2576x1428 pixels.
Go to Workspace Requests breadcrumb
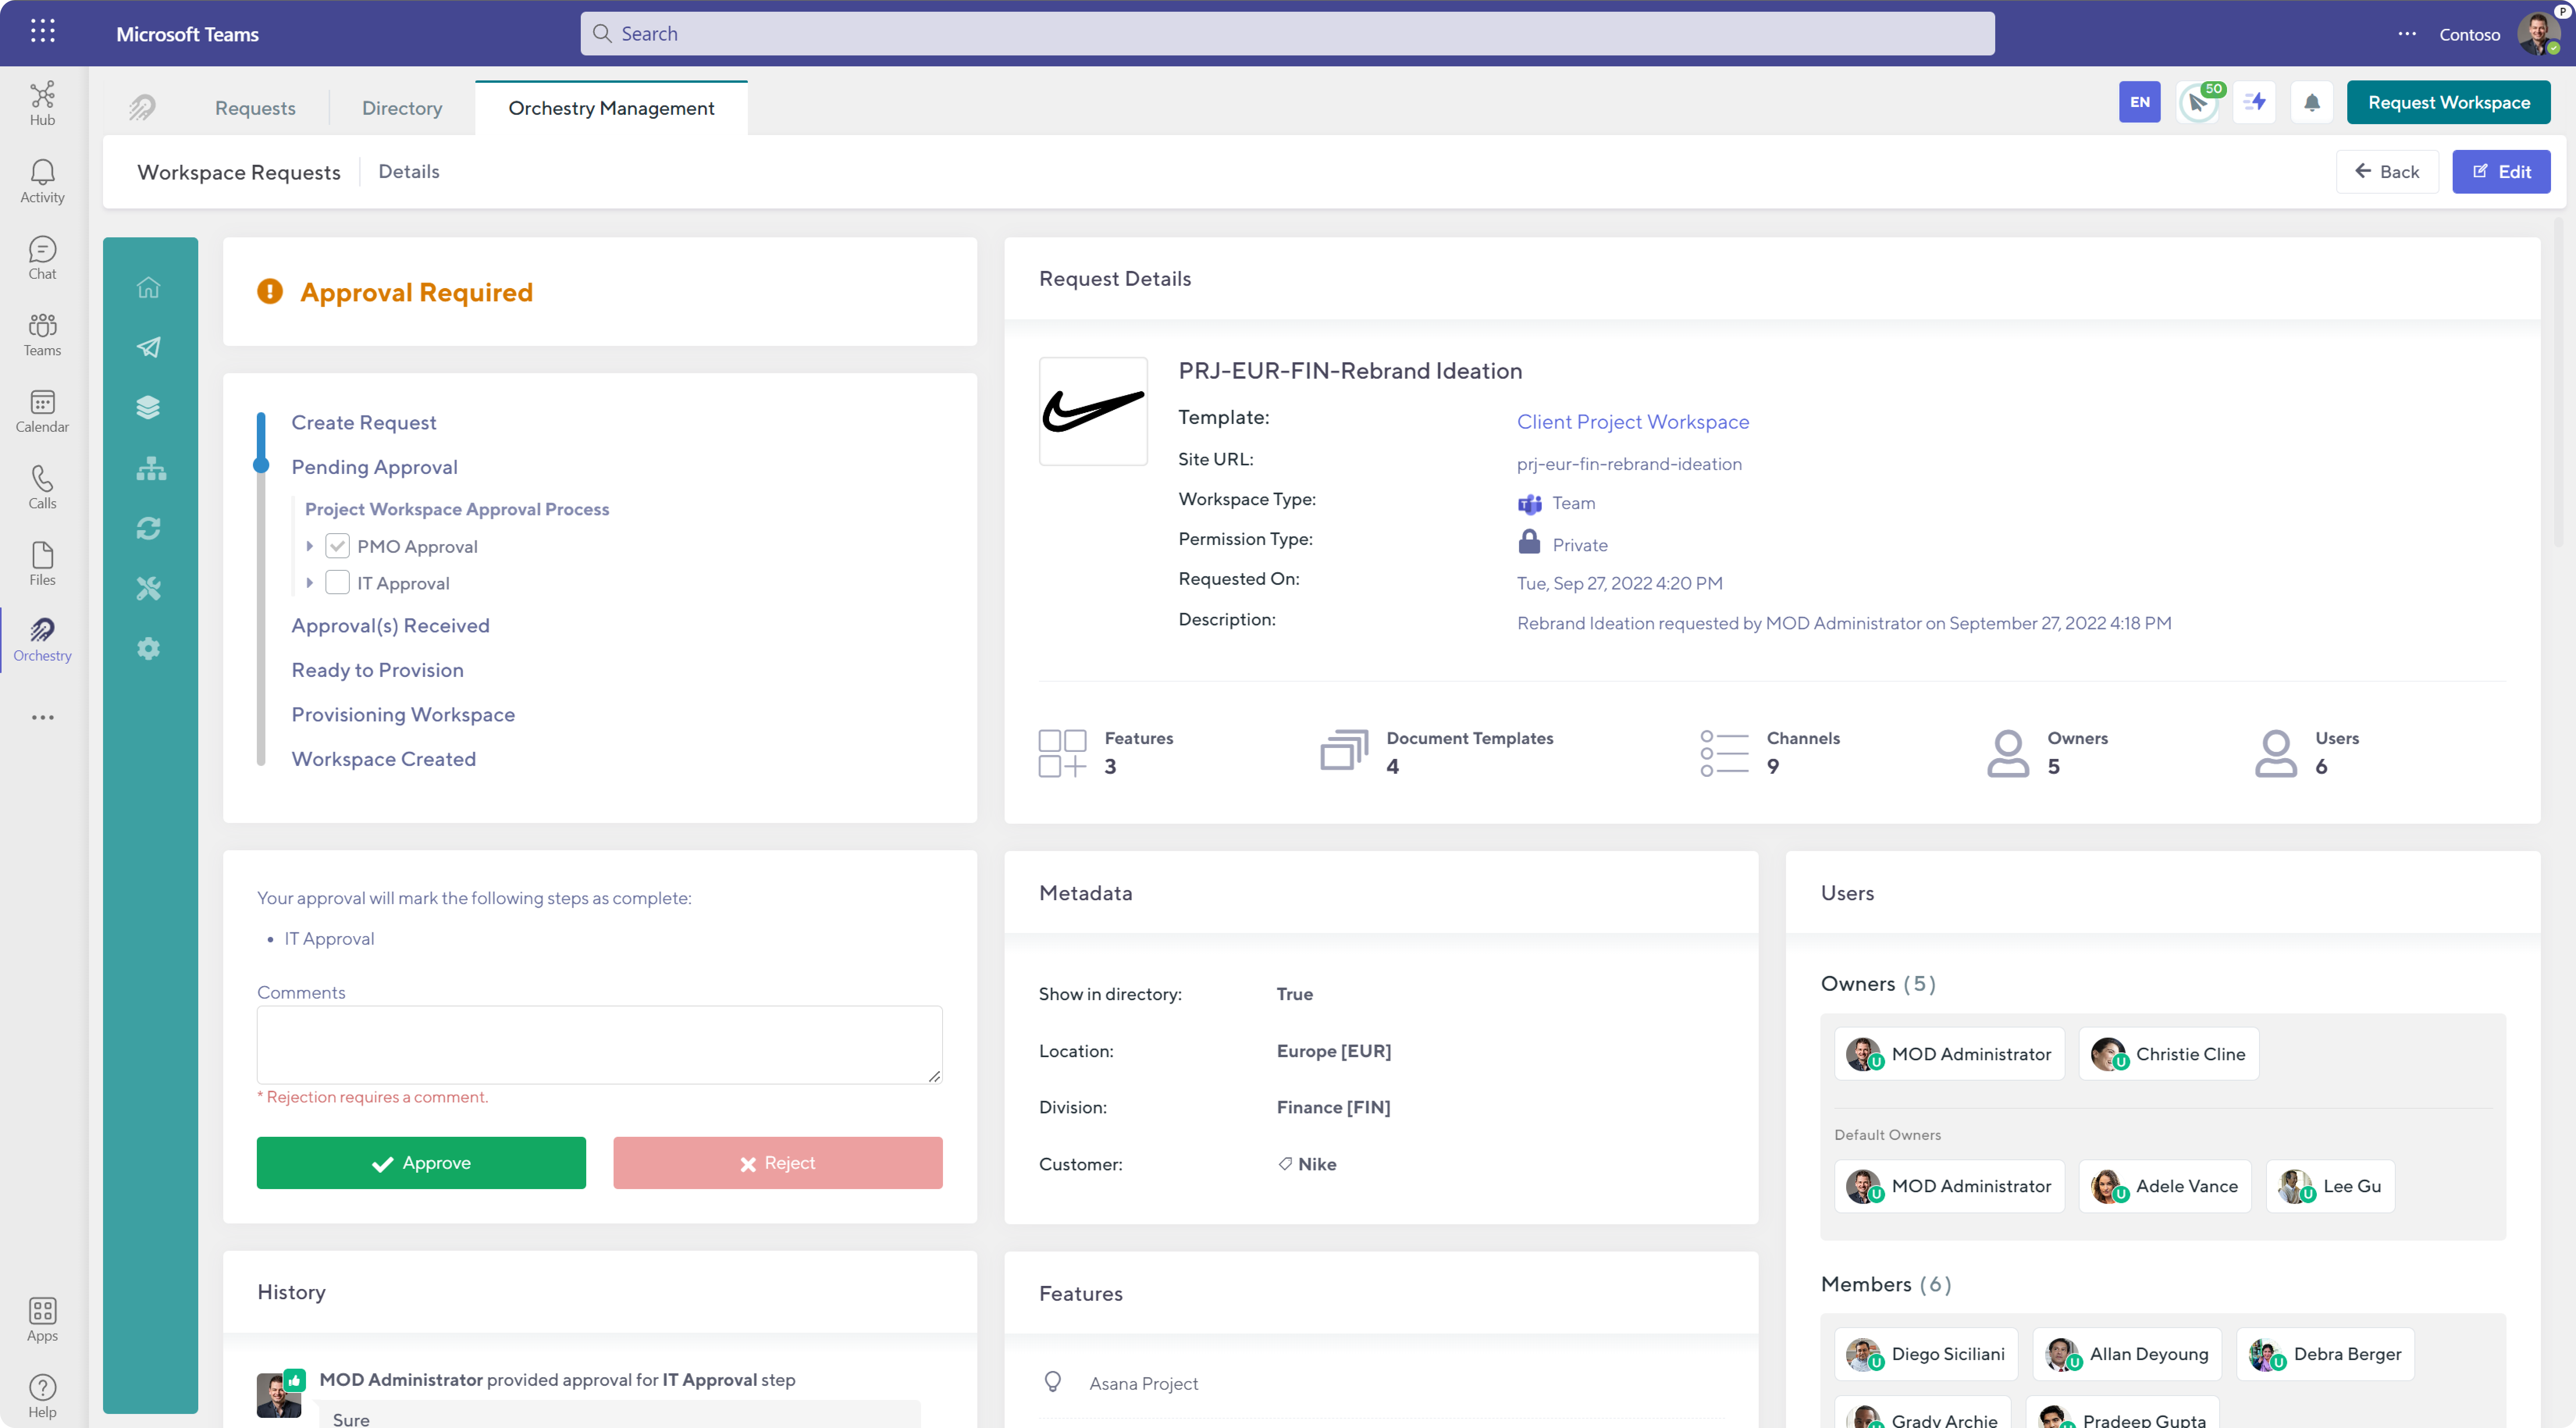[x=239, y=172]
